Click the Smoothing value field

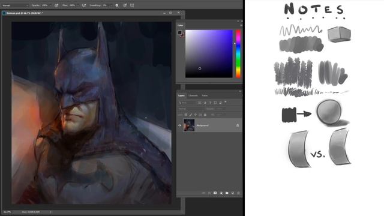coord(106,5)
